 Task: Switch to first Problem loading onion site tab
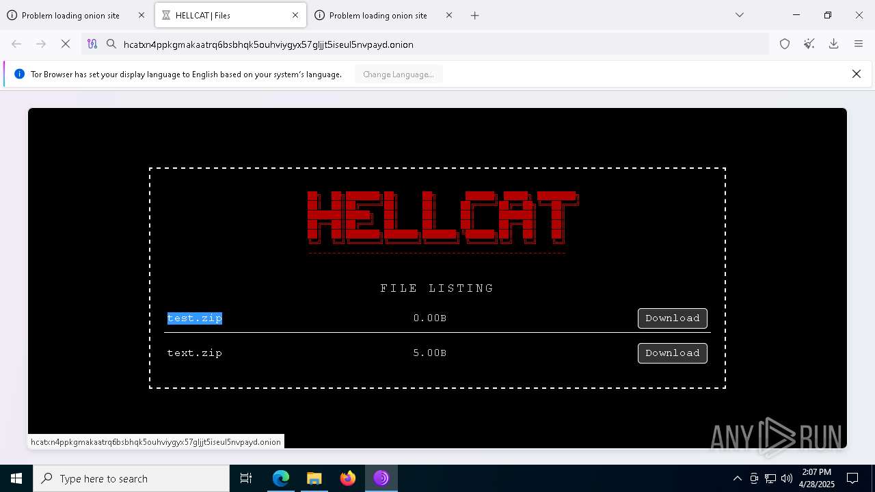77,15
